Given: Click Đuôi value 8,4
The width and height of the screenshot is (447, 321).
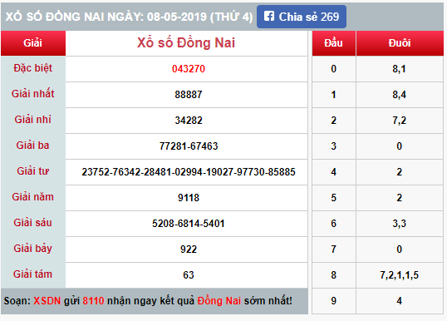Looking at the screenshot, I should [400, 95].
